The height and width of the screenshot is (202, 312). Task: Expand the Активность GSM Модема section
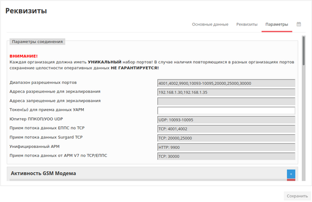coord(43,173)
